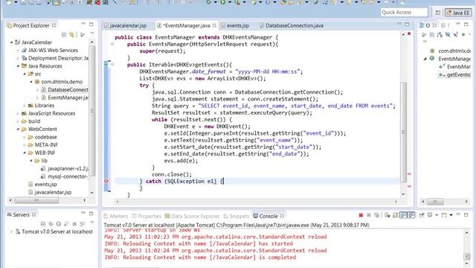Clear the Console output
The width and height of the screenshot is (476, 268).
pos(387,215)
